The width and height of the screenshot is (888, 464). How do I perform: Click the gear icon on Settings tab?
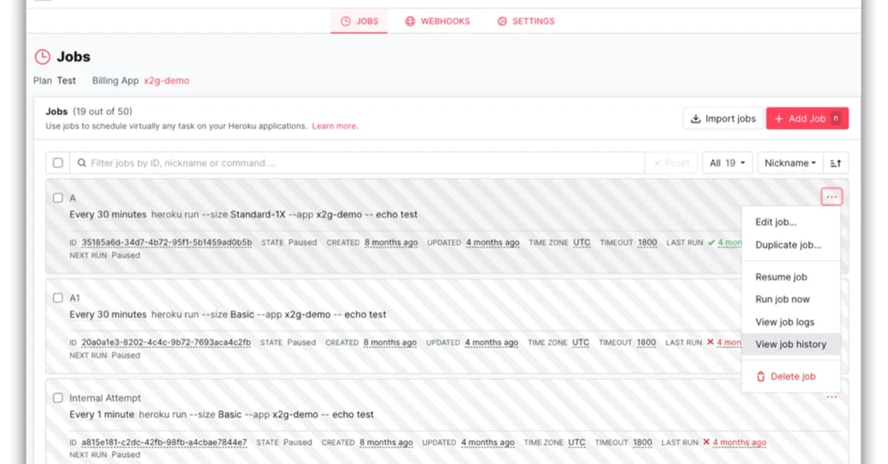point(502,21)
